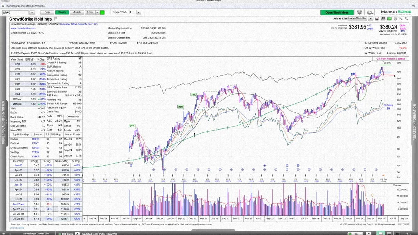Open Related Information side panel
The image size is (418, 235).
click(415, 122)
